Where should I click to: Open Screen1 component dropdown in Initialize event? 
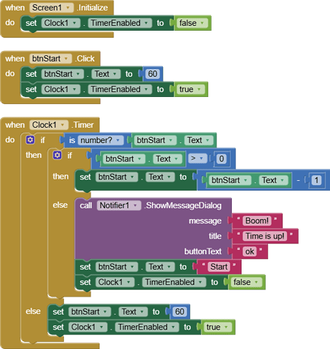(x=52, y=8)
